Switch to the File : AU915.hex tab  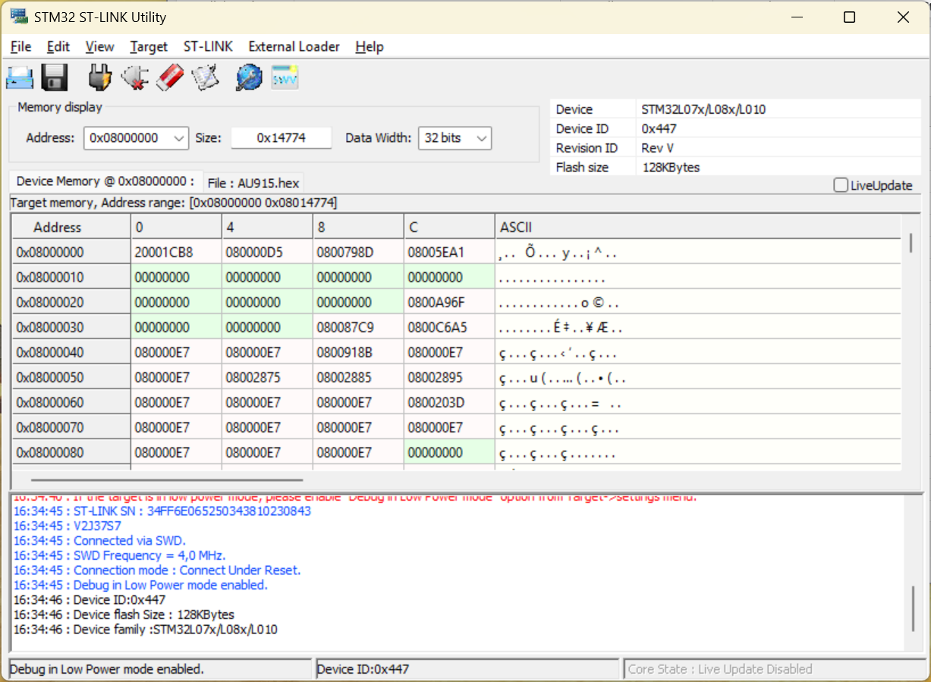coord(253,184)
